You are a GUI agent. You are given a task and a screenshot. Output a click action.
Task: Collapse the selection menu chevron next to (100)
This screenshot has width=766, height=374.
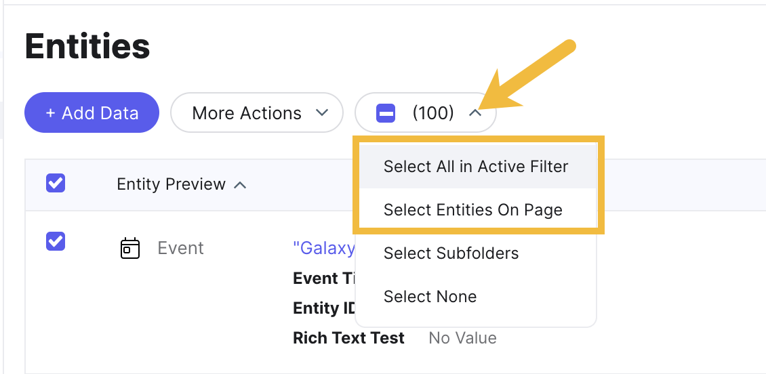(475, 113)
